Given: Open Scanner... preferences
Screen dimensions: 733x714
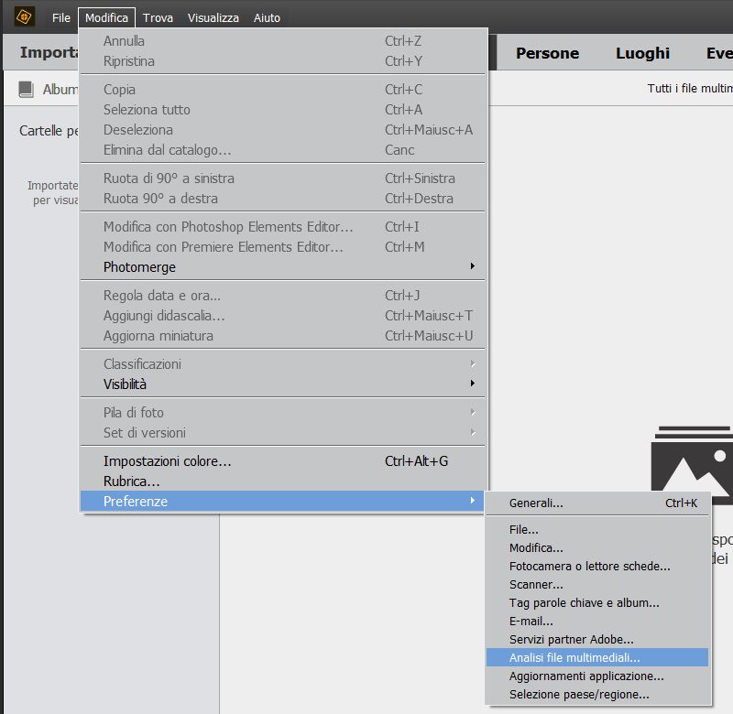Looking at the screenshot, I should coord(597,585).
